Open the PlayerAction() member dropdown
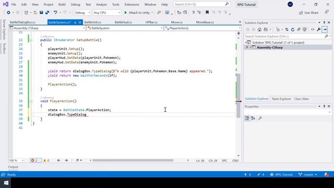The image size is (334, 188). [x=202, y=28]
